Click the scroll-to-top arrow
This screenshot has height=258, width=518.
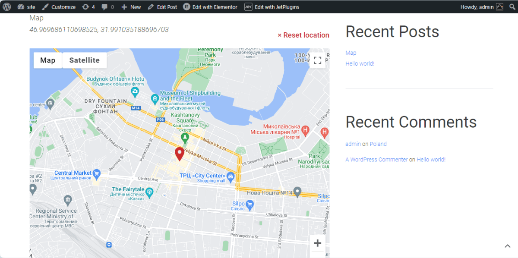pos(508,245)
